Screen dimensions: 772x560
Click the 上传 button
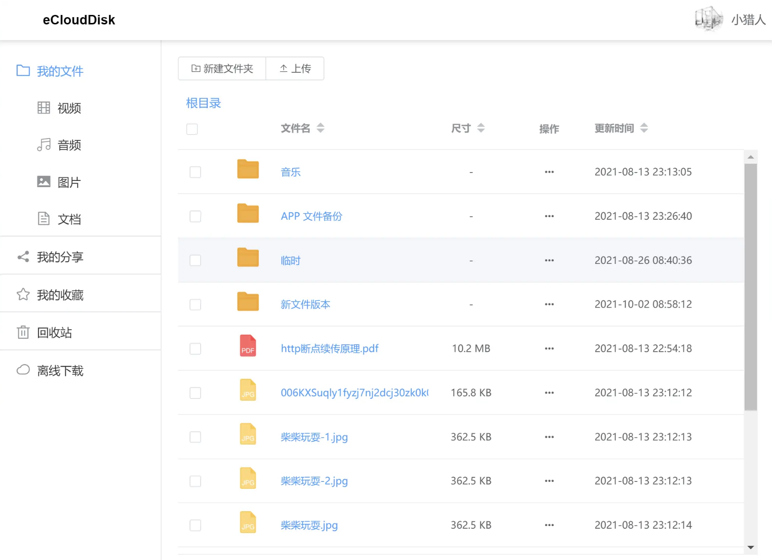pyautogui.click(x=295, y=68)
